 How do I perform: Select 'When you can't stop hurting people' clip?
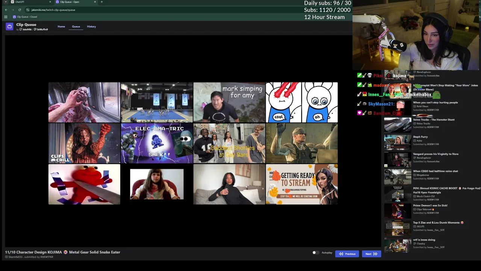click(435, 103)
